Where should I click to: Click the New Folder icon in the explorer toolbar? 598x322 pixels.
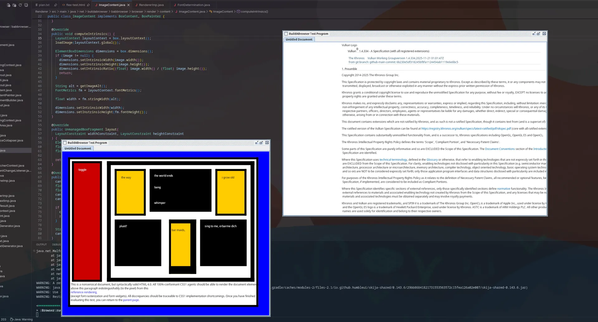tap(14, 5)
